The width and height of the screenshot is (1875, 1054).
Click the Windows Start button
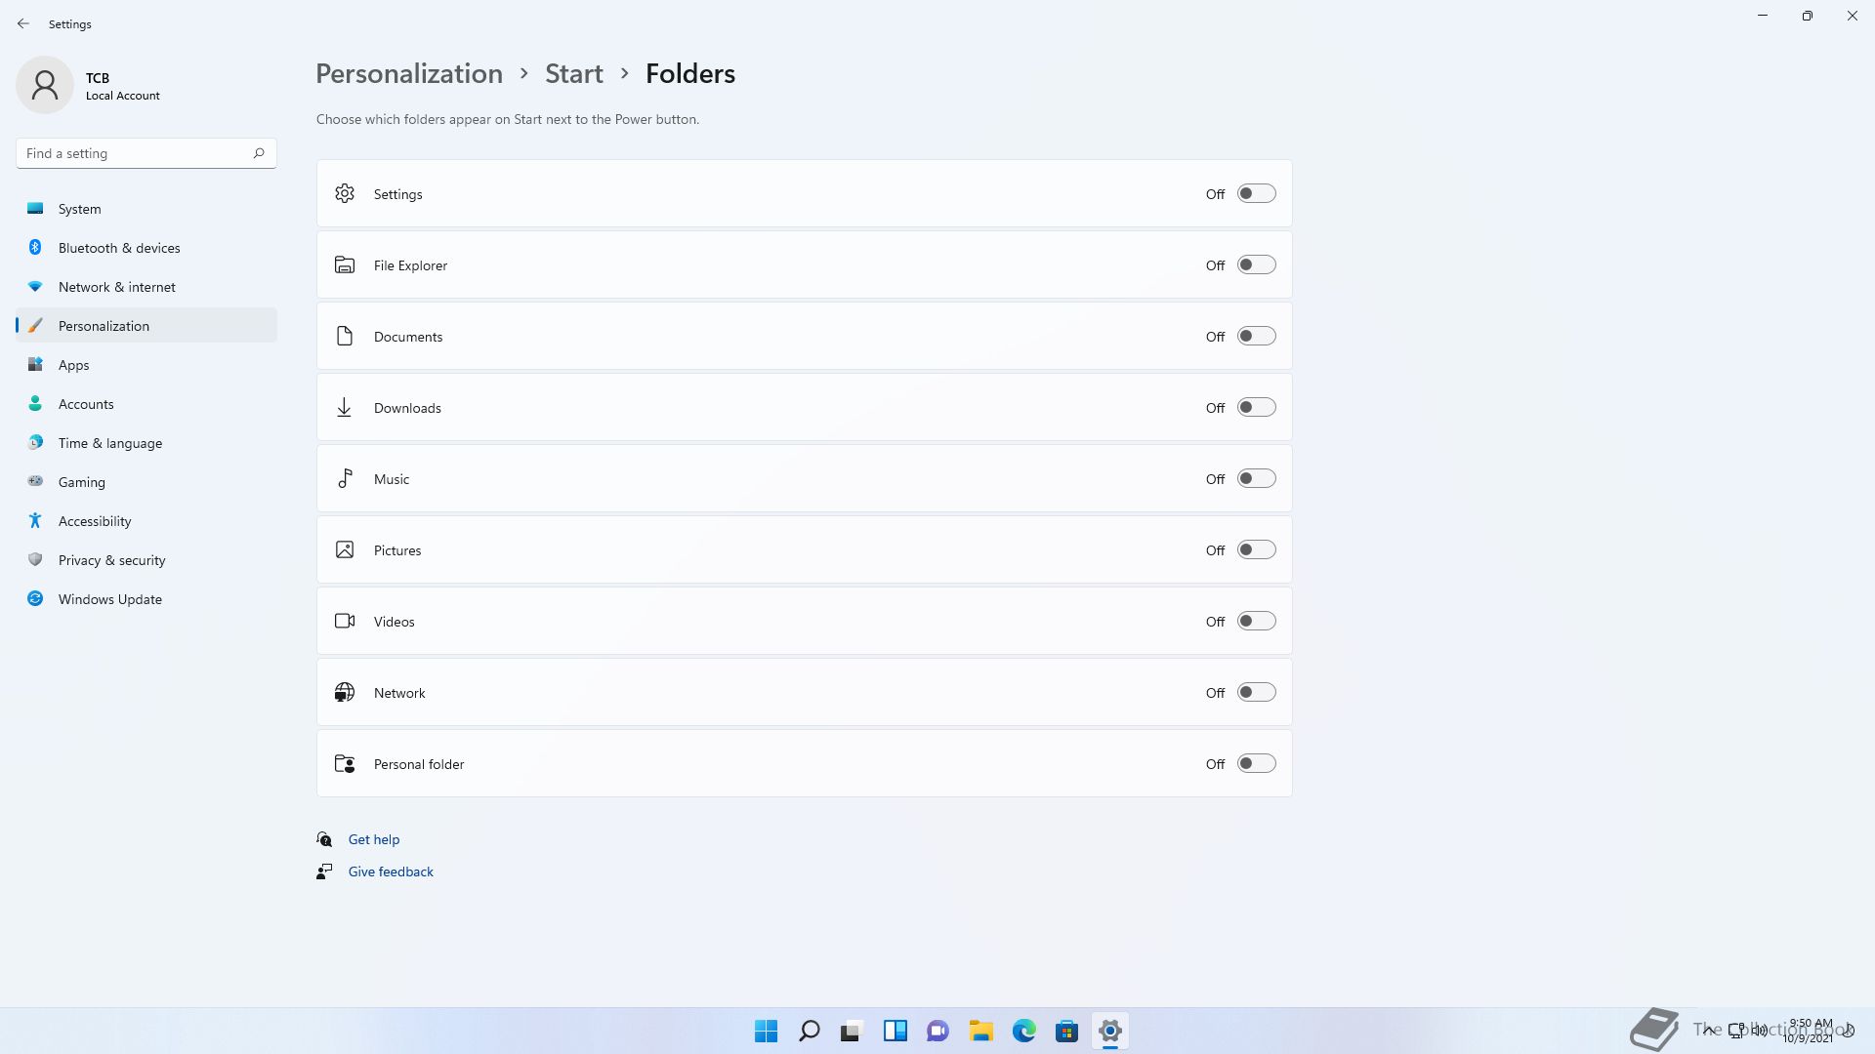tap(767, 1031)
